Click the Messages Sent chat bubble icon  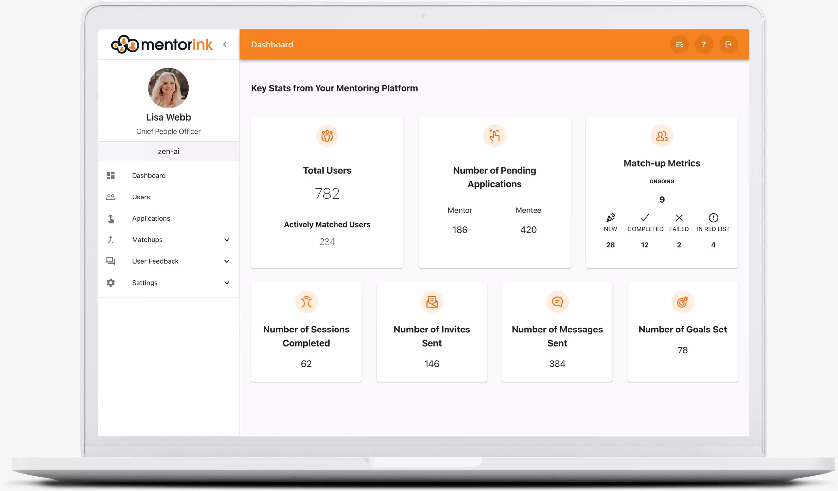pos(557,302)
